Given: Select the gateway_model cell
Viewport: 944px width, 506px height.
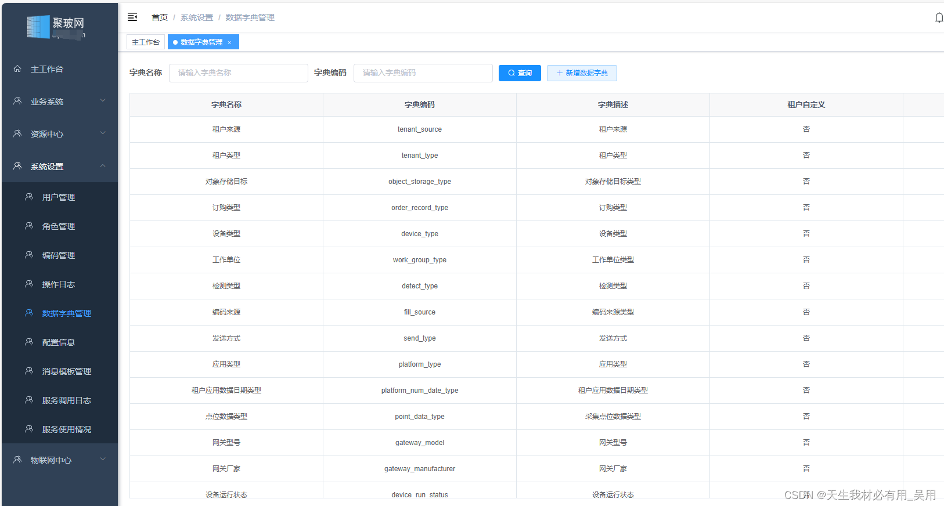Looking at the screenshot, I should point(420,443).
